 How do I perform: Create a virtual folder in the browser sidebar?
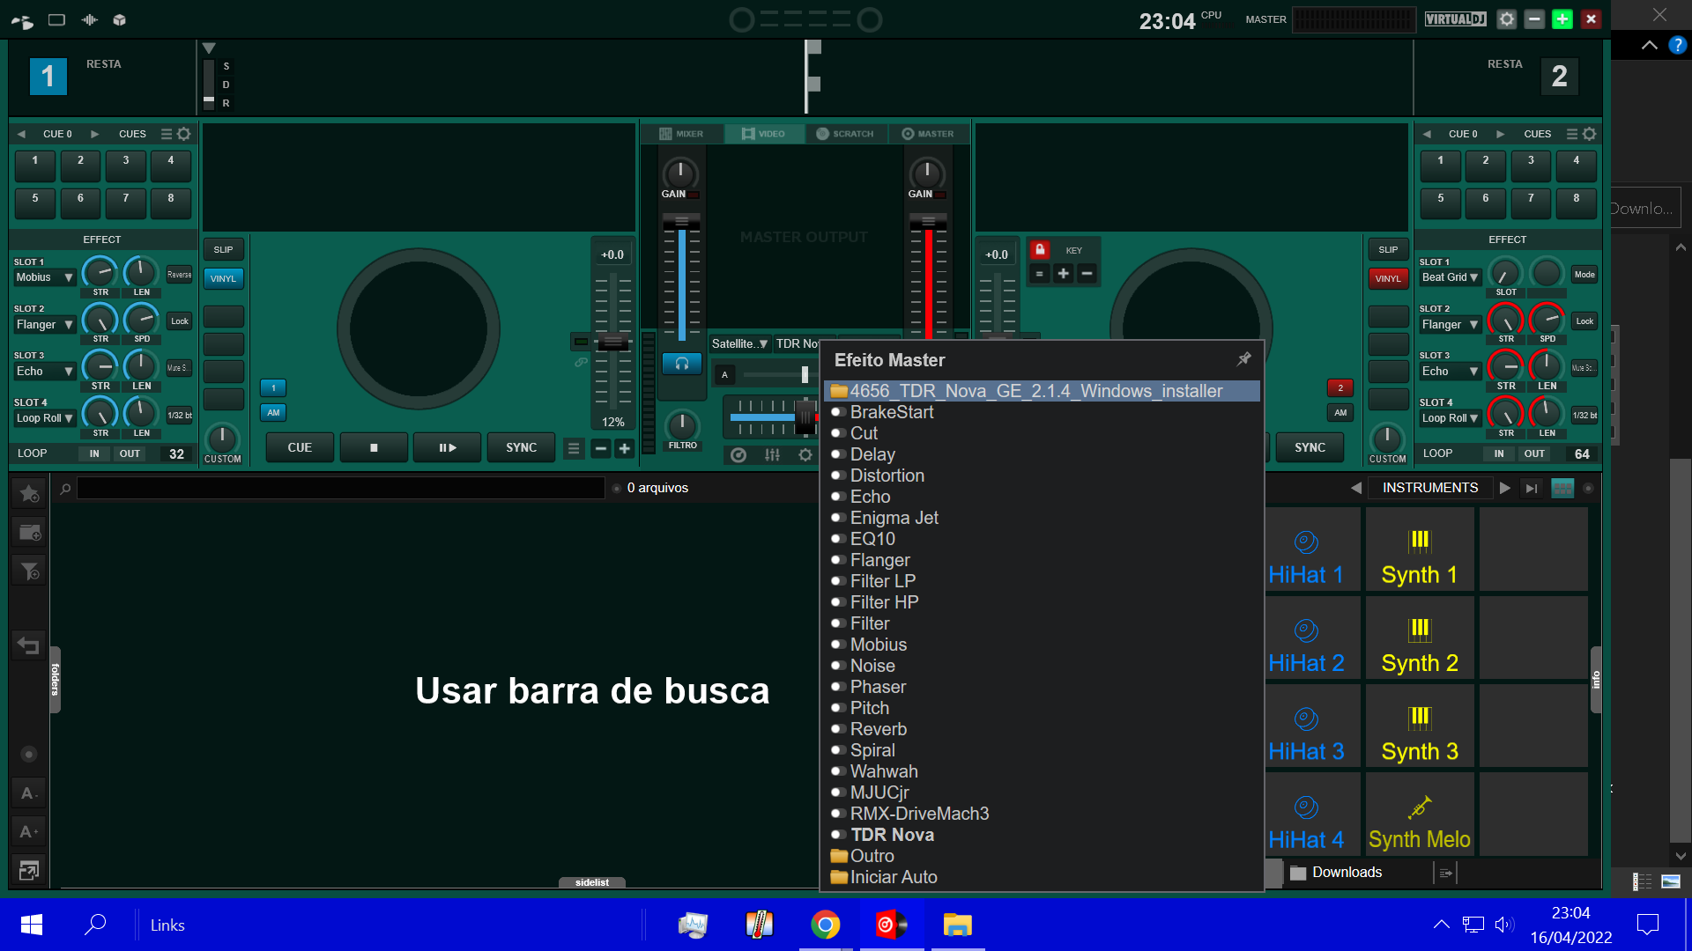[29, 532]
